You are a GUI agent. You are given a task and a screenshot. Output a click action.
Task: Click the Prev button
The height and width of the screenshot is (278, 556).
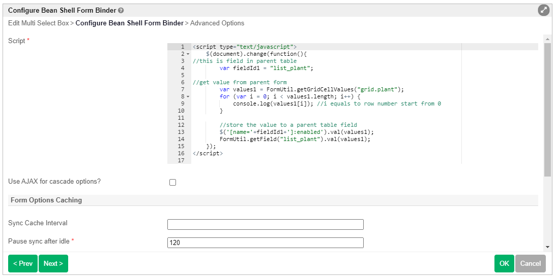[x=22, y=264]
